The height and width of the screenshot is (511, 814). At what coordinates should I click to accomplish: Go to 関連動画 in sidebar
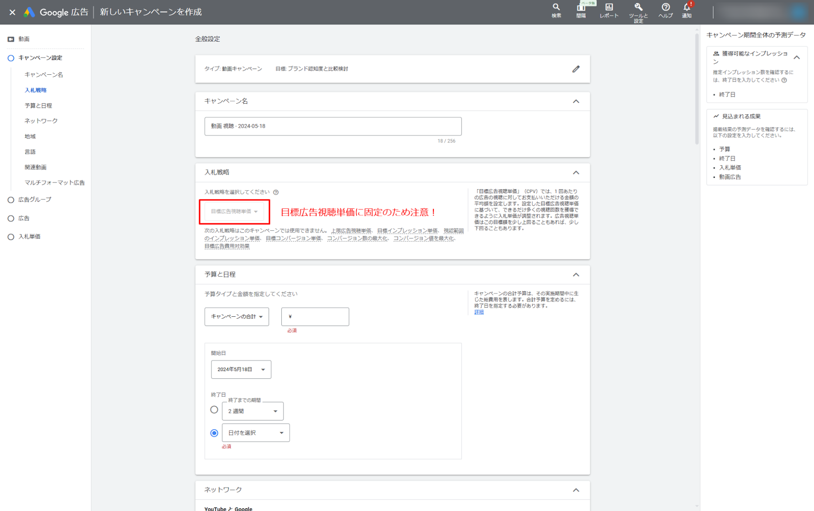pos(36,167)
